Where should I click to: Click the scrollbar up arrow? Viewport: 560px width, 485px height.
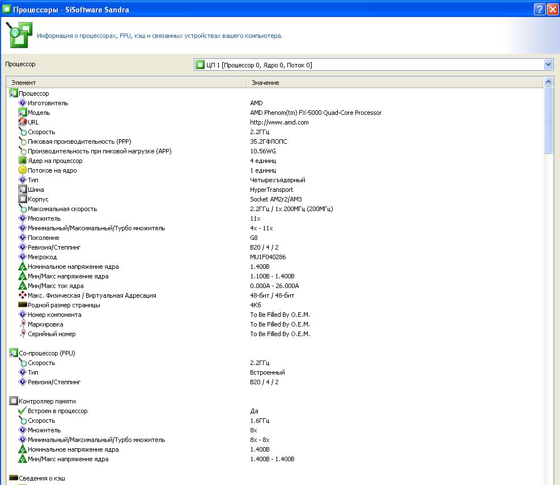(548, 82)
